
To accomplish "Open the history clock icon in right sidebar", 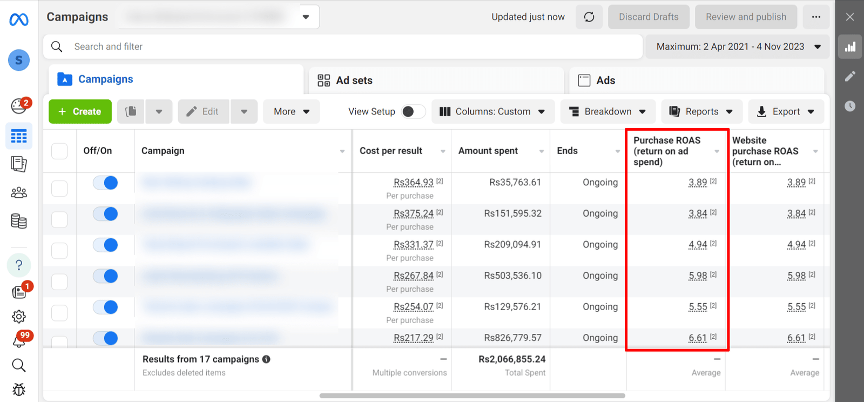I will tap(850, 106).
